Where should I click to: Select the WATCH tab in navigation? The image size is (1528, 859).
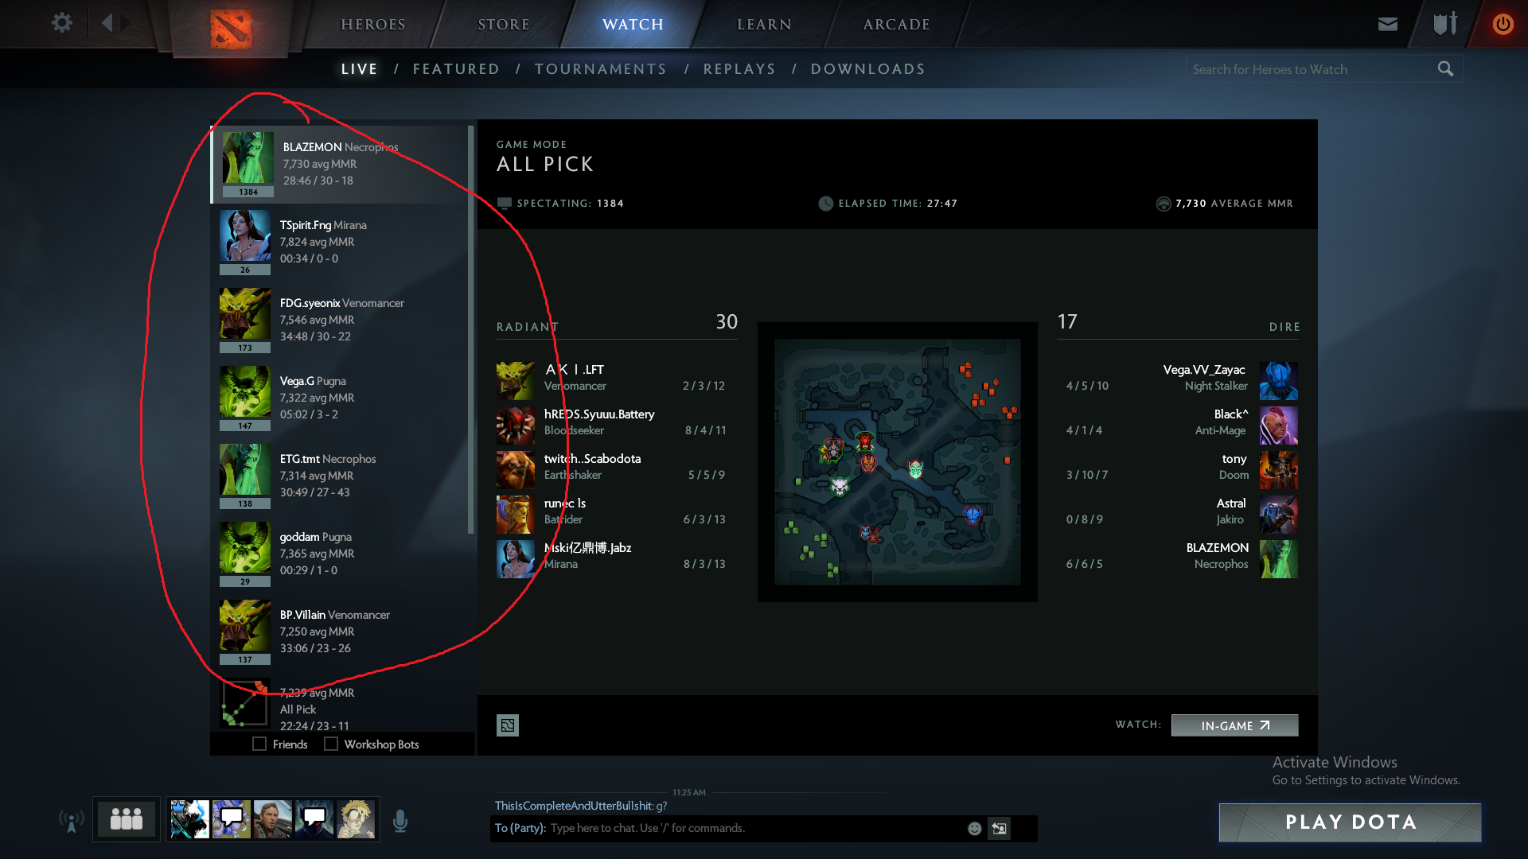[631, 23]
